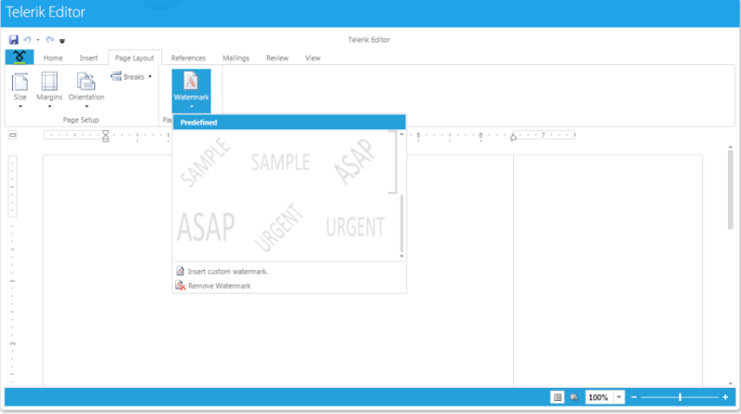Click the zoom slider thumb
Screen dimensions: 741x414
[x=680, y=398]
